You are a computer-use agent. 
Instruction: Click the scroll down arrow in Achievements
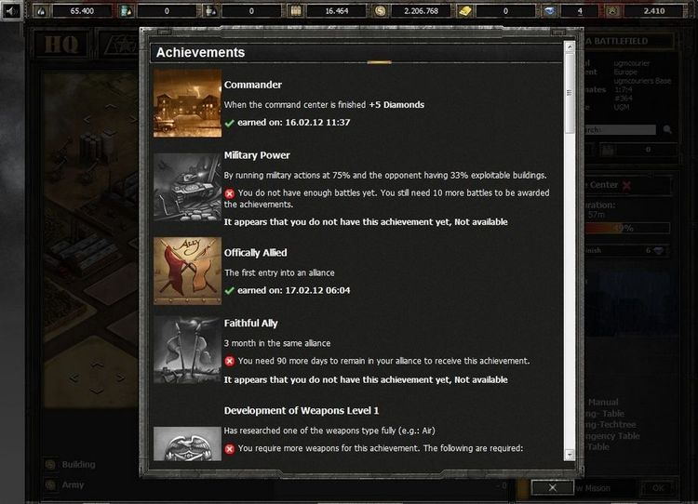pos(570,455)
